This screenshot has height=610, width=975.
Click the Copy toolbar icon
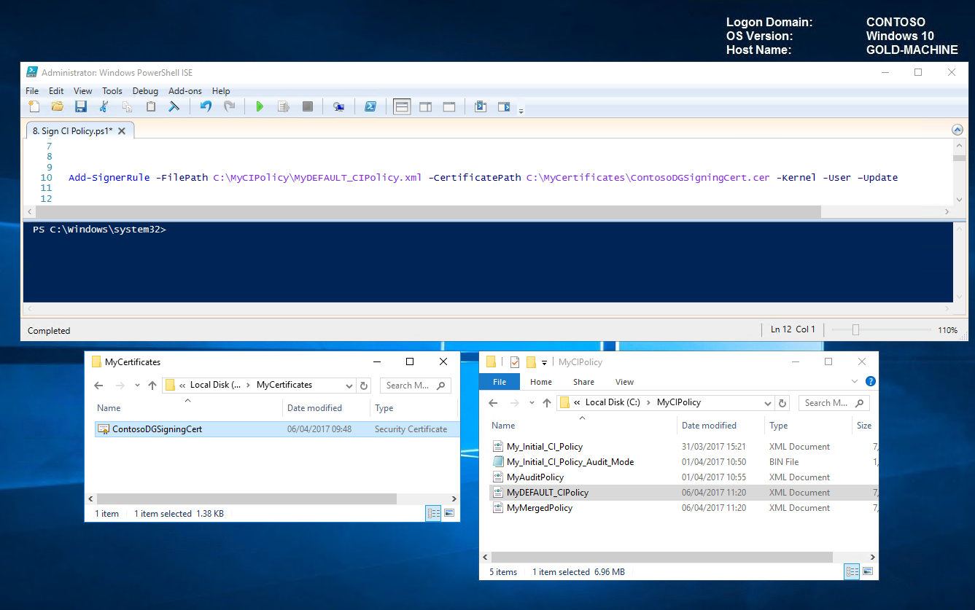point(127,107)
